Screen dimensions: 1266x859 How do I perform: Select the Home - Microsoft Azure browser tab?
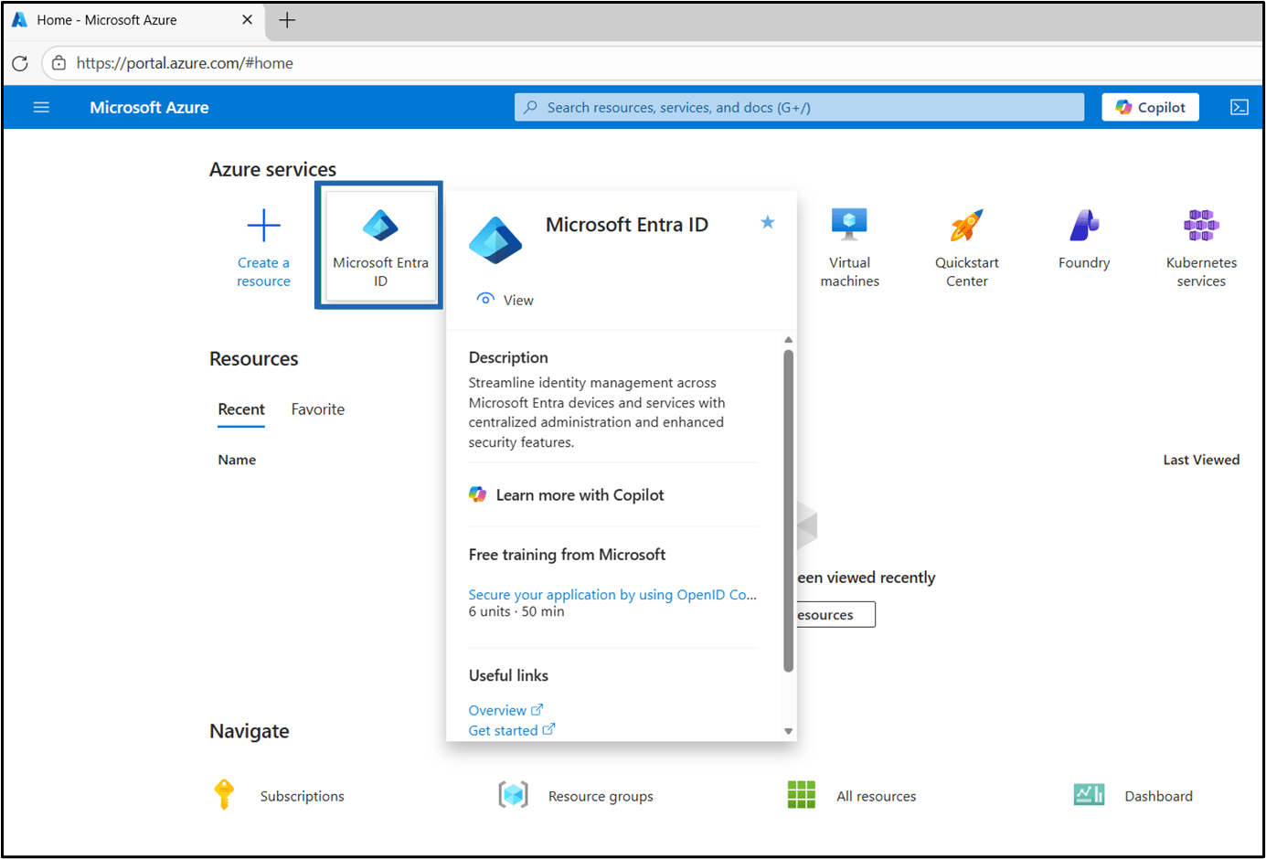point(133,20)
